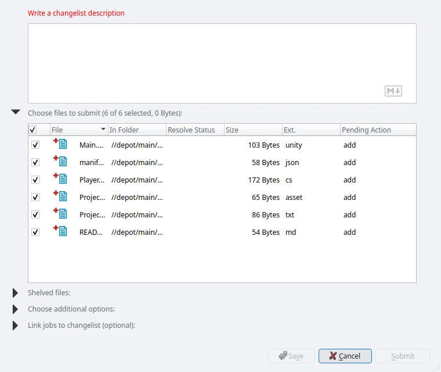Sort by the In Folder column header

coord(137,130)
